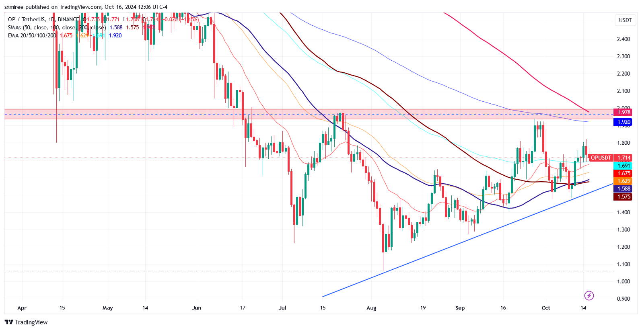Click the purple lightning bolt icon
The image size is (642, 330).
589,296
